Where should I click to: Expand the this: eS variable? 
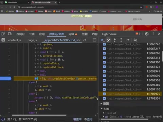[103, 113]
